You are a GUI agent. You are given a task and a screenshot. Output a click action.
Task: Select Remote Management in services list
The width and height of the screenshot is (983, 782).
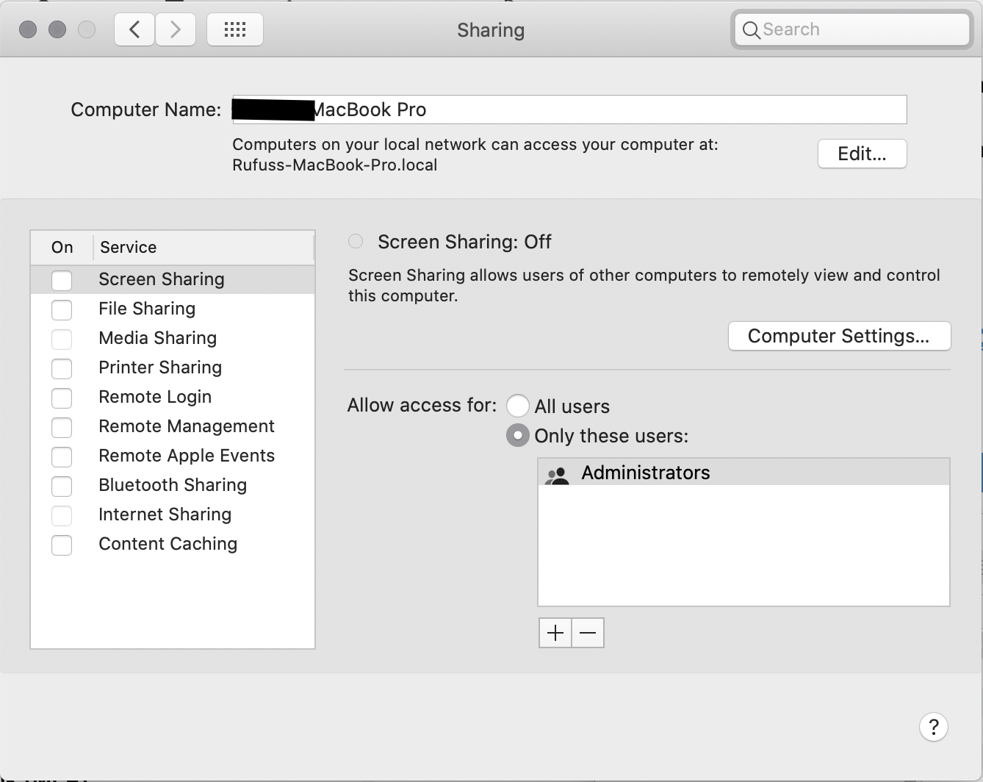pos(186,426)
